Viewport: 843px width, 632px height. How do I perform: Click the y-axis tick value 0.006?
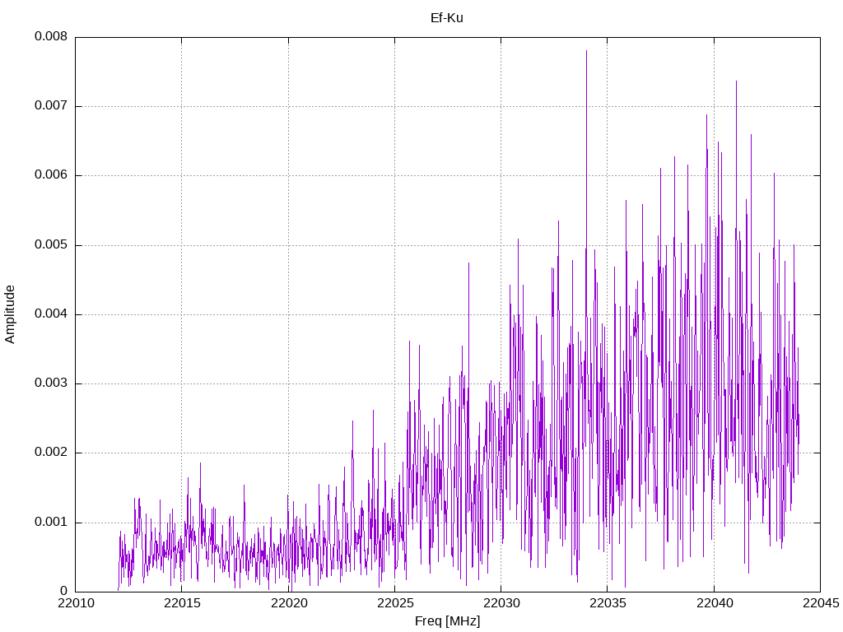(x=51, y=174)
